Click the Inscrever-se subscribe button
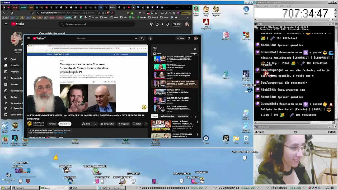Viewport: 338px width, 190px height. 65,124
